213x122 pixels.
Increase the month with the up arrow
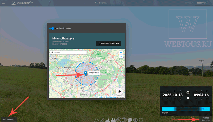(175, 91)
